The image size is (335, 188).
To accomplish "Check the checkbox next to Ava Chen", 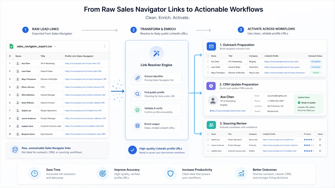I will tap(208, 61).
